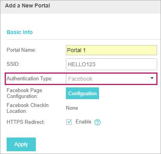Click the SSID field containing HELLO123
The image size is (161, 154).
(x=111, y=64)
